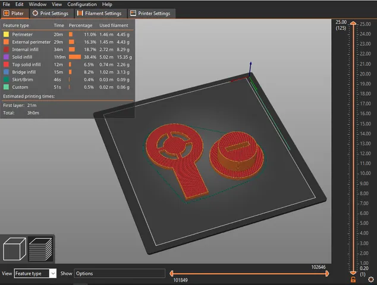
Task: Toggle External perimeter orange swatch
Action: 7,42
